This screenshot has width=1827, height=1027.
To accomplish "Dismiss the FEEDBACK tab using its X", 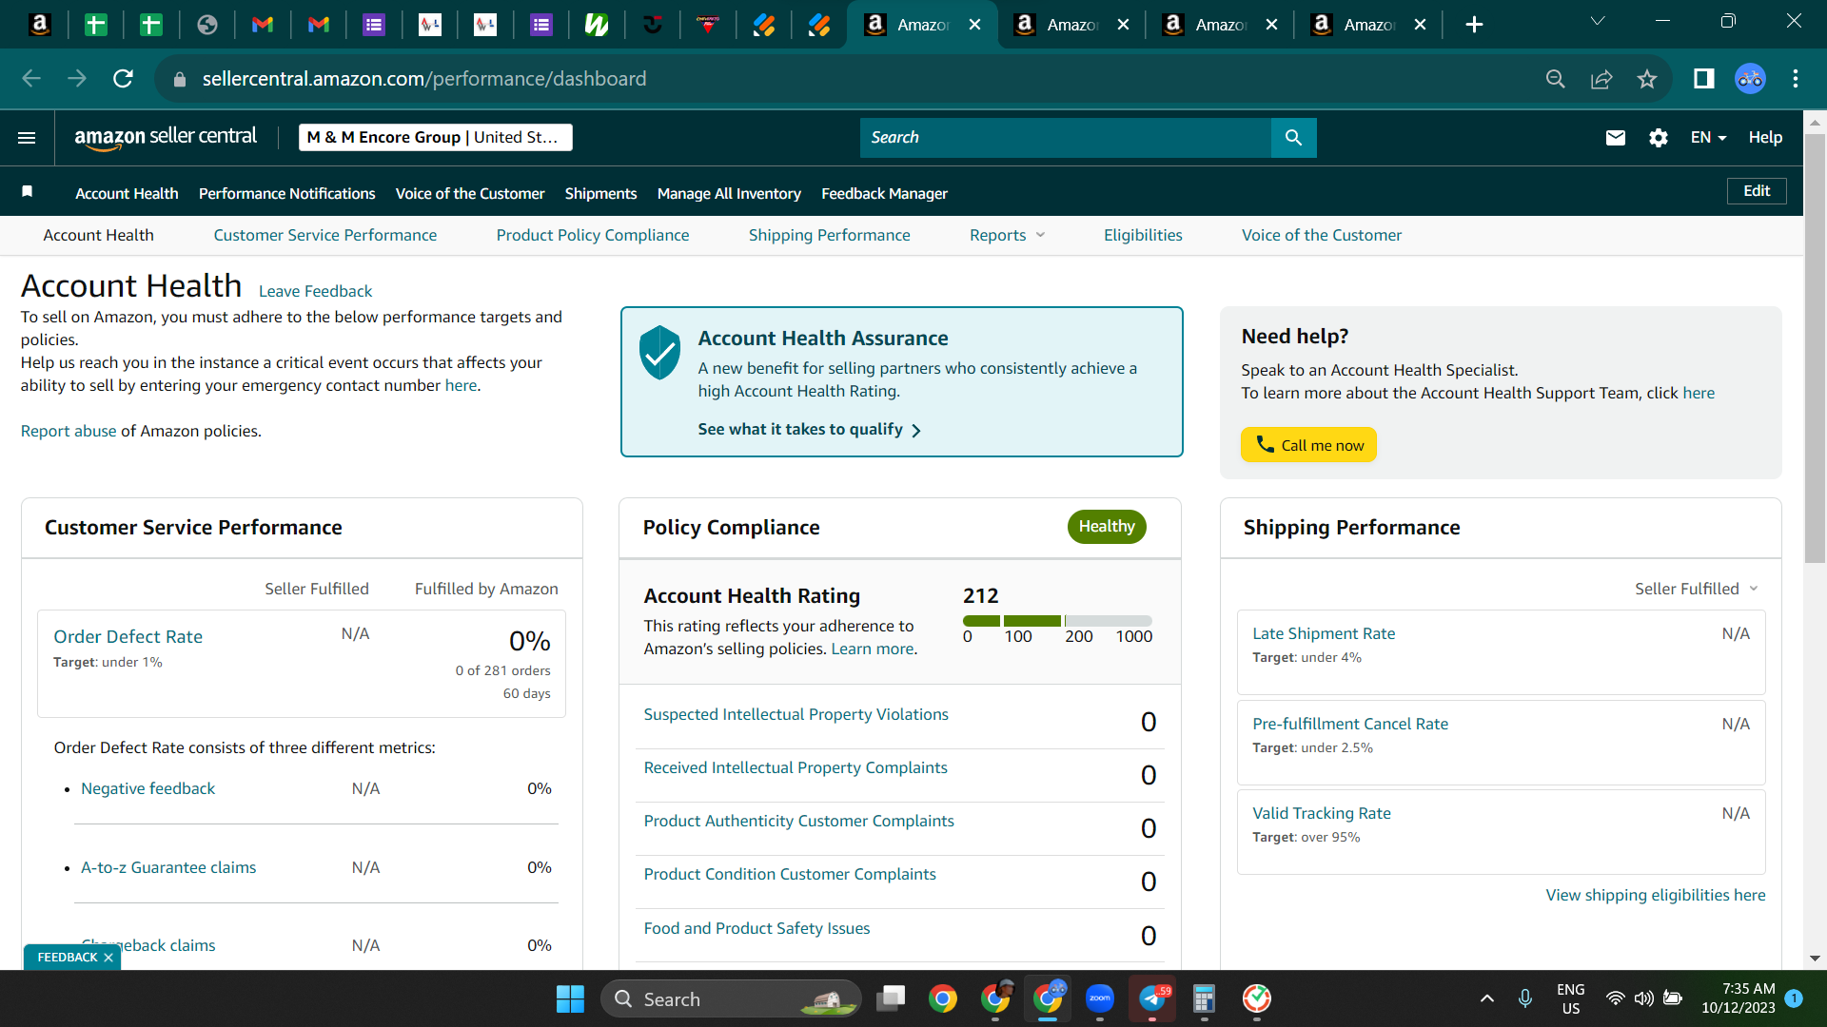I will [108, 958].
